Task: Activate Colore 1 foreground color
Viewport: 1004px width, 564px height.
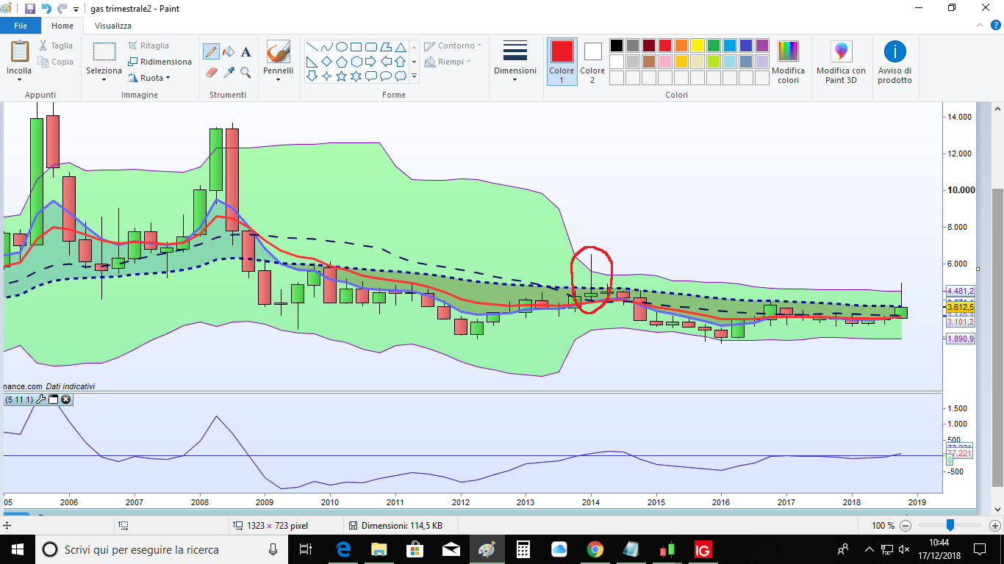Action: coord(562,62)
